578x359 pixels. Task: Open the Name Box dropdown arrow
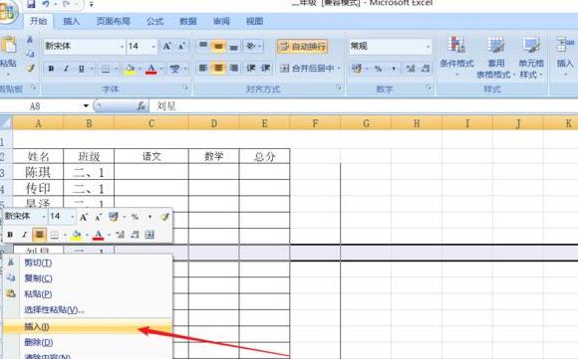(86, 106)
